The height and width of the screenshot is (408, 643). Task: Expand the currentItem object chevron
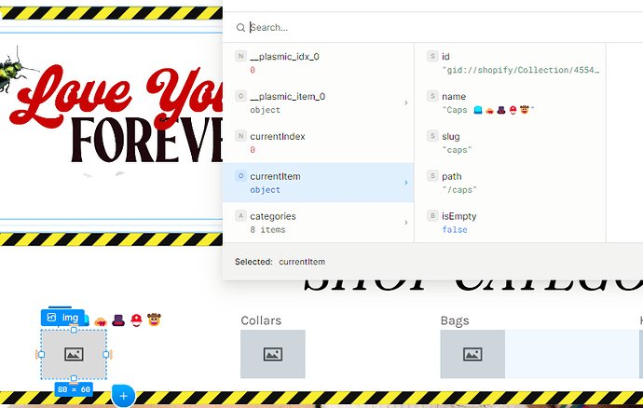[x=405, y=183]
